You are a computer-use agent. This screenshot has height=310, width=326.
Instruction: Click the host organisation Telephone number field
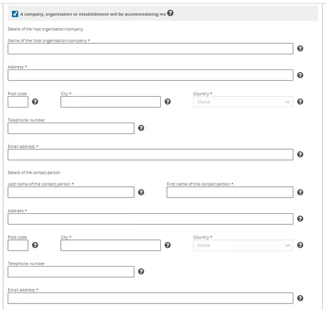pyautogui.click(x=71, y=128)
